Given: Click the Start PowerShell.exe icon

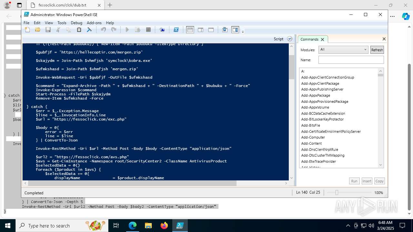Looking at the screenshot, I should tap(176, 30).
